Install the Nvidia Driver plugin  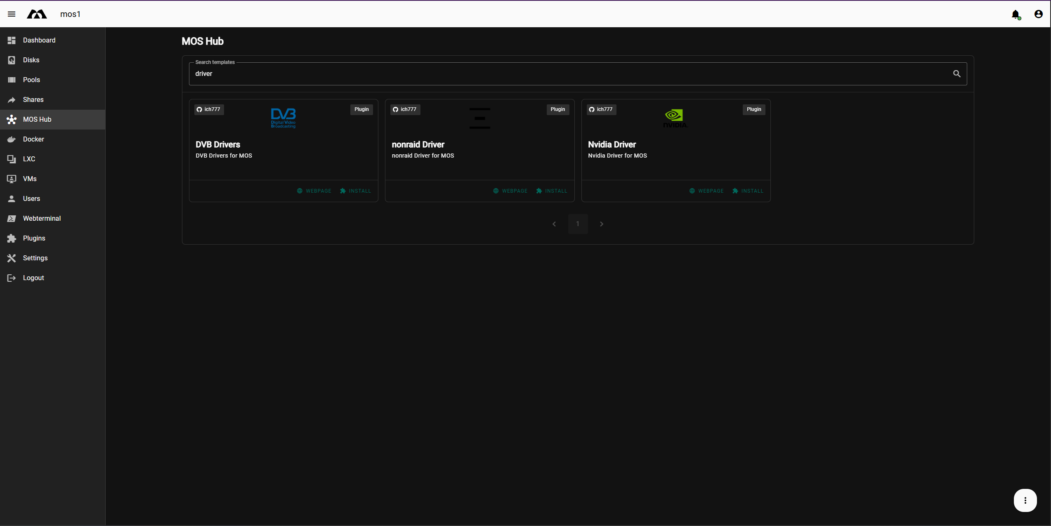coord(748,191)
